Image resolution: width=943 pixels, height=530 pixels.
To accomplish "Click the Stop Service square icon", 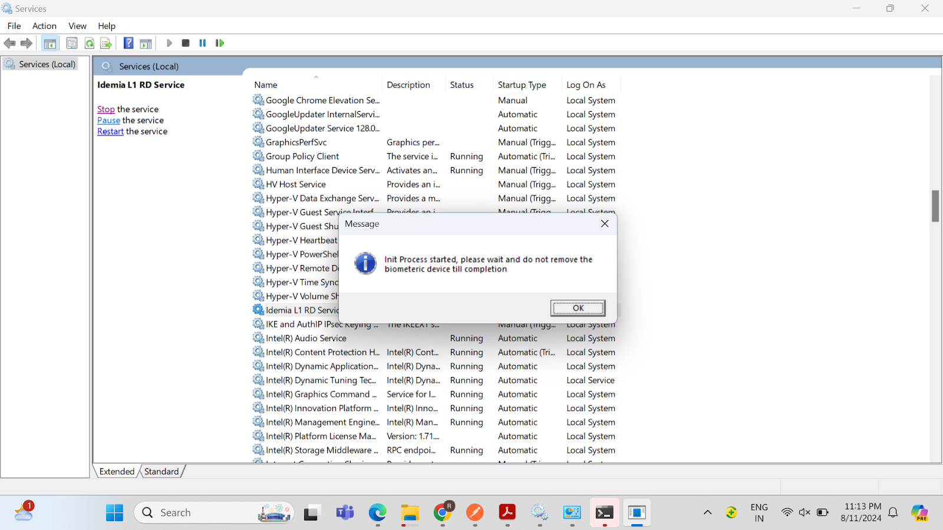I will click(186, 43).
